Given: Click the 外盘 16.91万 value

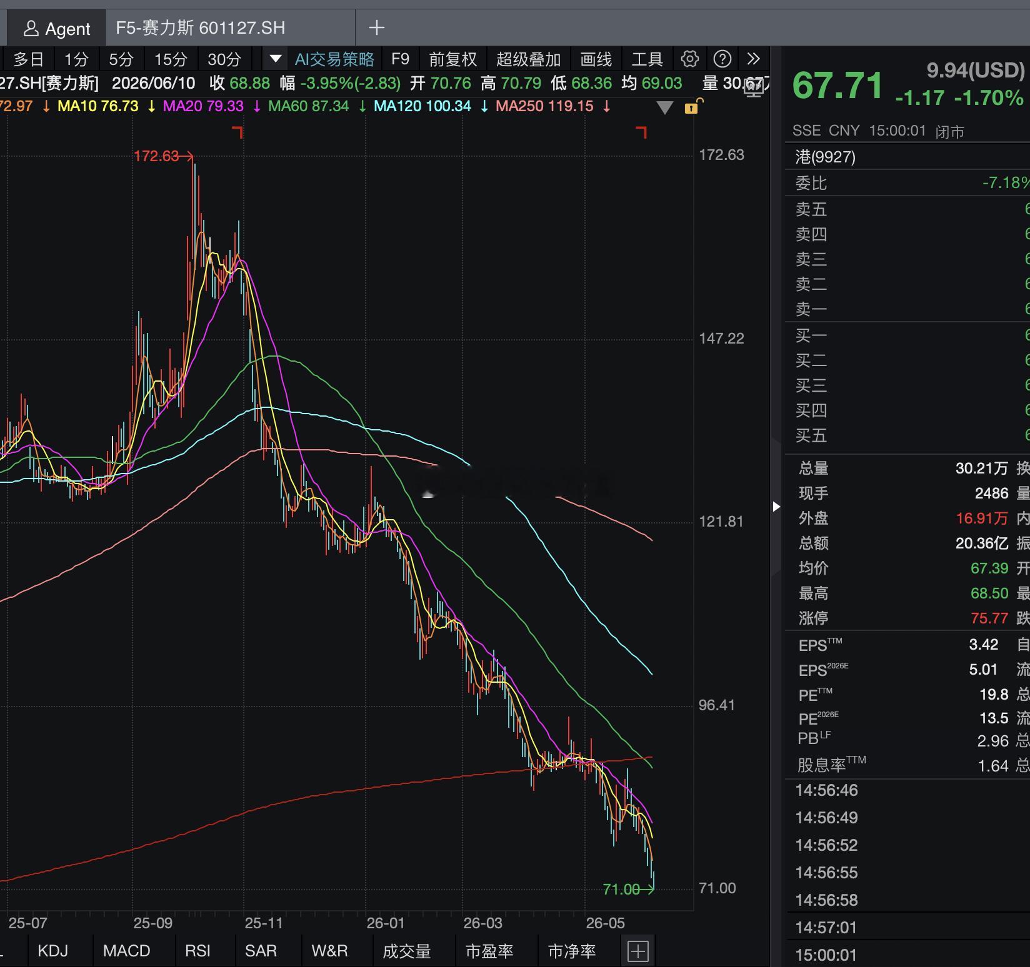Looking at the screenshot, I should (x=982, y=518).
